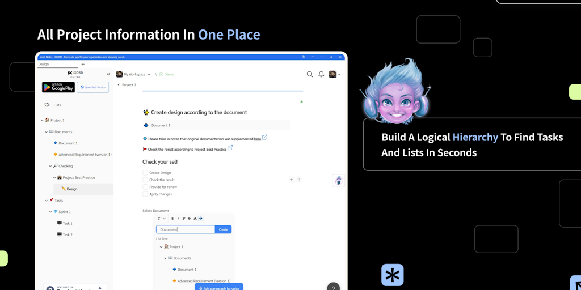Click the 'Check your self' heading

(x=161, y=161)
